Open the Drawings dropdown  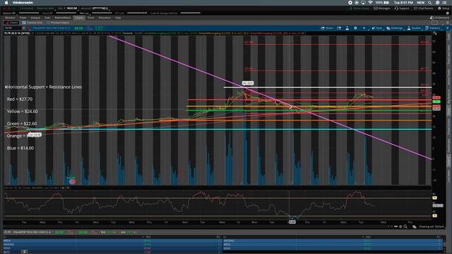395,28
